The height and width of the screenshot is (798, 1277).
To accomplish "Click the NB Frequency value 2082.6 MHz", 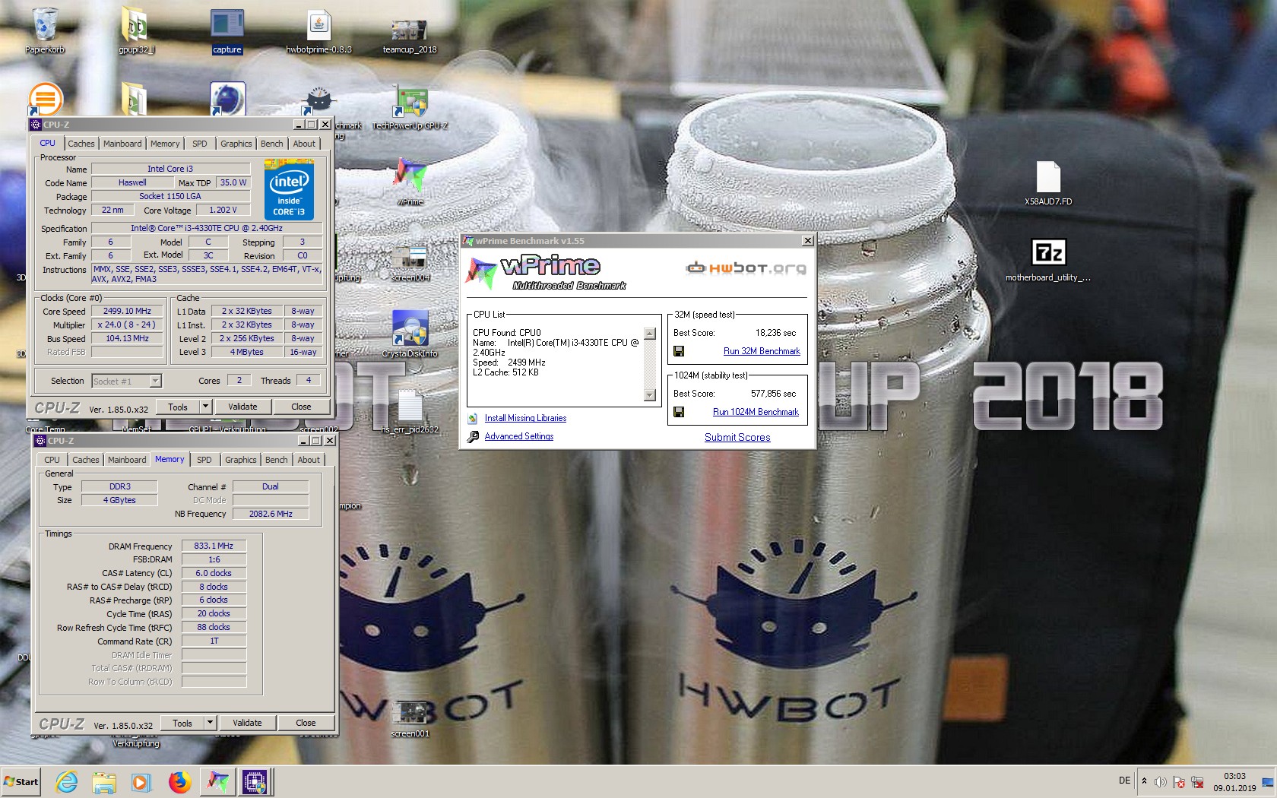I will click(271, 514).
